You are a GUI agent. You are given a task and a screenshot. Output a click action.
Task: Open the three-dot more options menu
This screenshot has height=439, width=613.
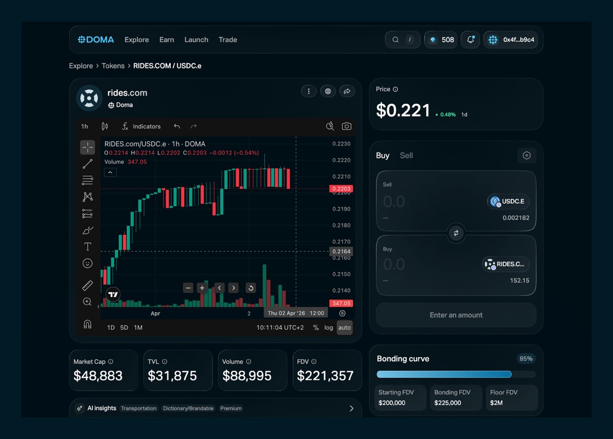(309, 91)
